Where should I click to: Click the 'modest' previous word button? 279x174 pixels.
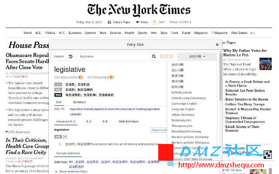click(x=58, y=57)
